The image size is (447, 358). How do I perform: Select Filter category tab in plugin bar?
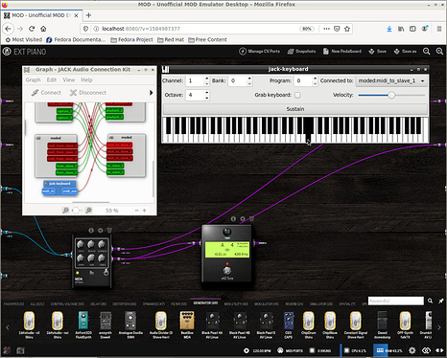pos(178,303)
